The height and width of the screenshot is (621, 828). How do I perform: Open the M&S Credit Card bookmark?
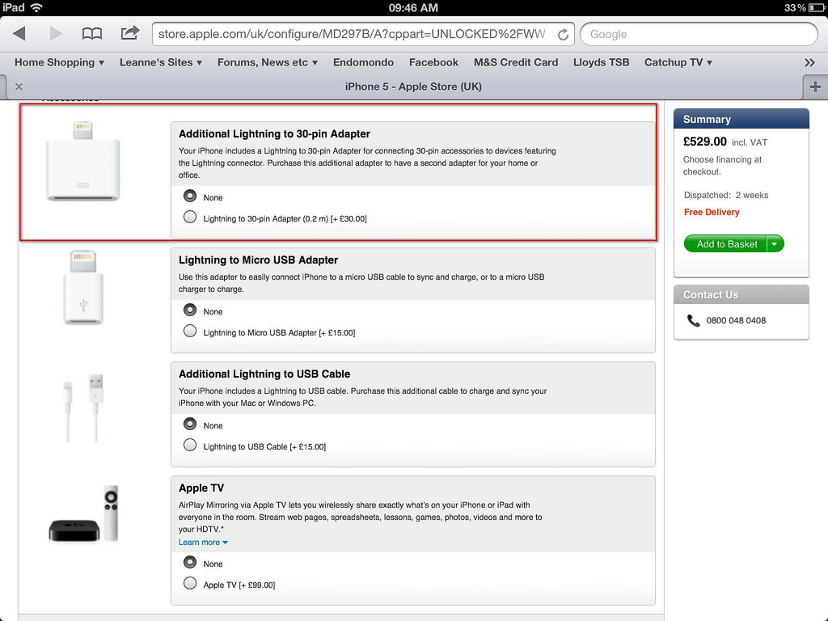[x=516, y=62]
